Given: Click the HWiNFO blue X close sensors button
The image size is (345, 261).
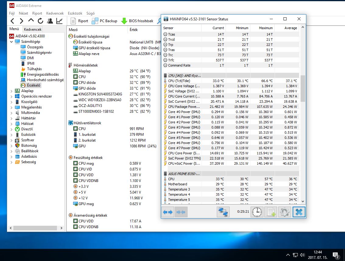Looking at the screenshot, I should pos(299,212).
